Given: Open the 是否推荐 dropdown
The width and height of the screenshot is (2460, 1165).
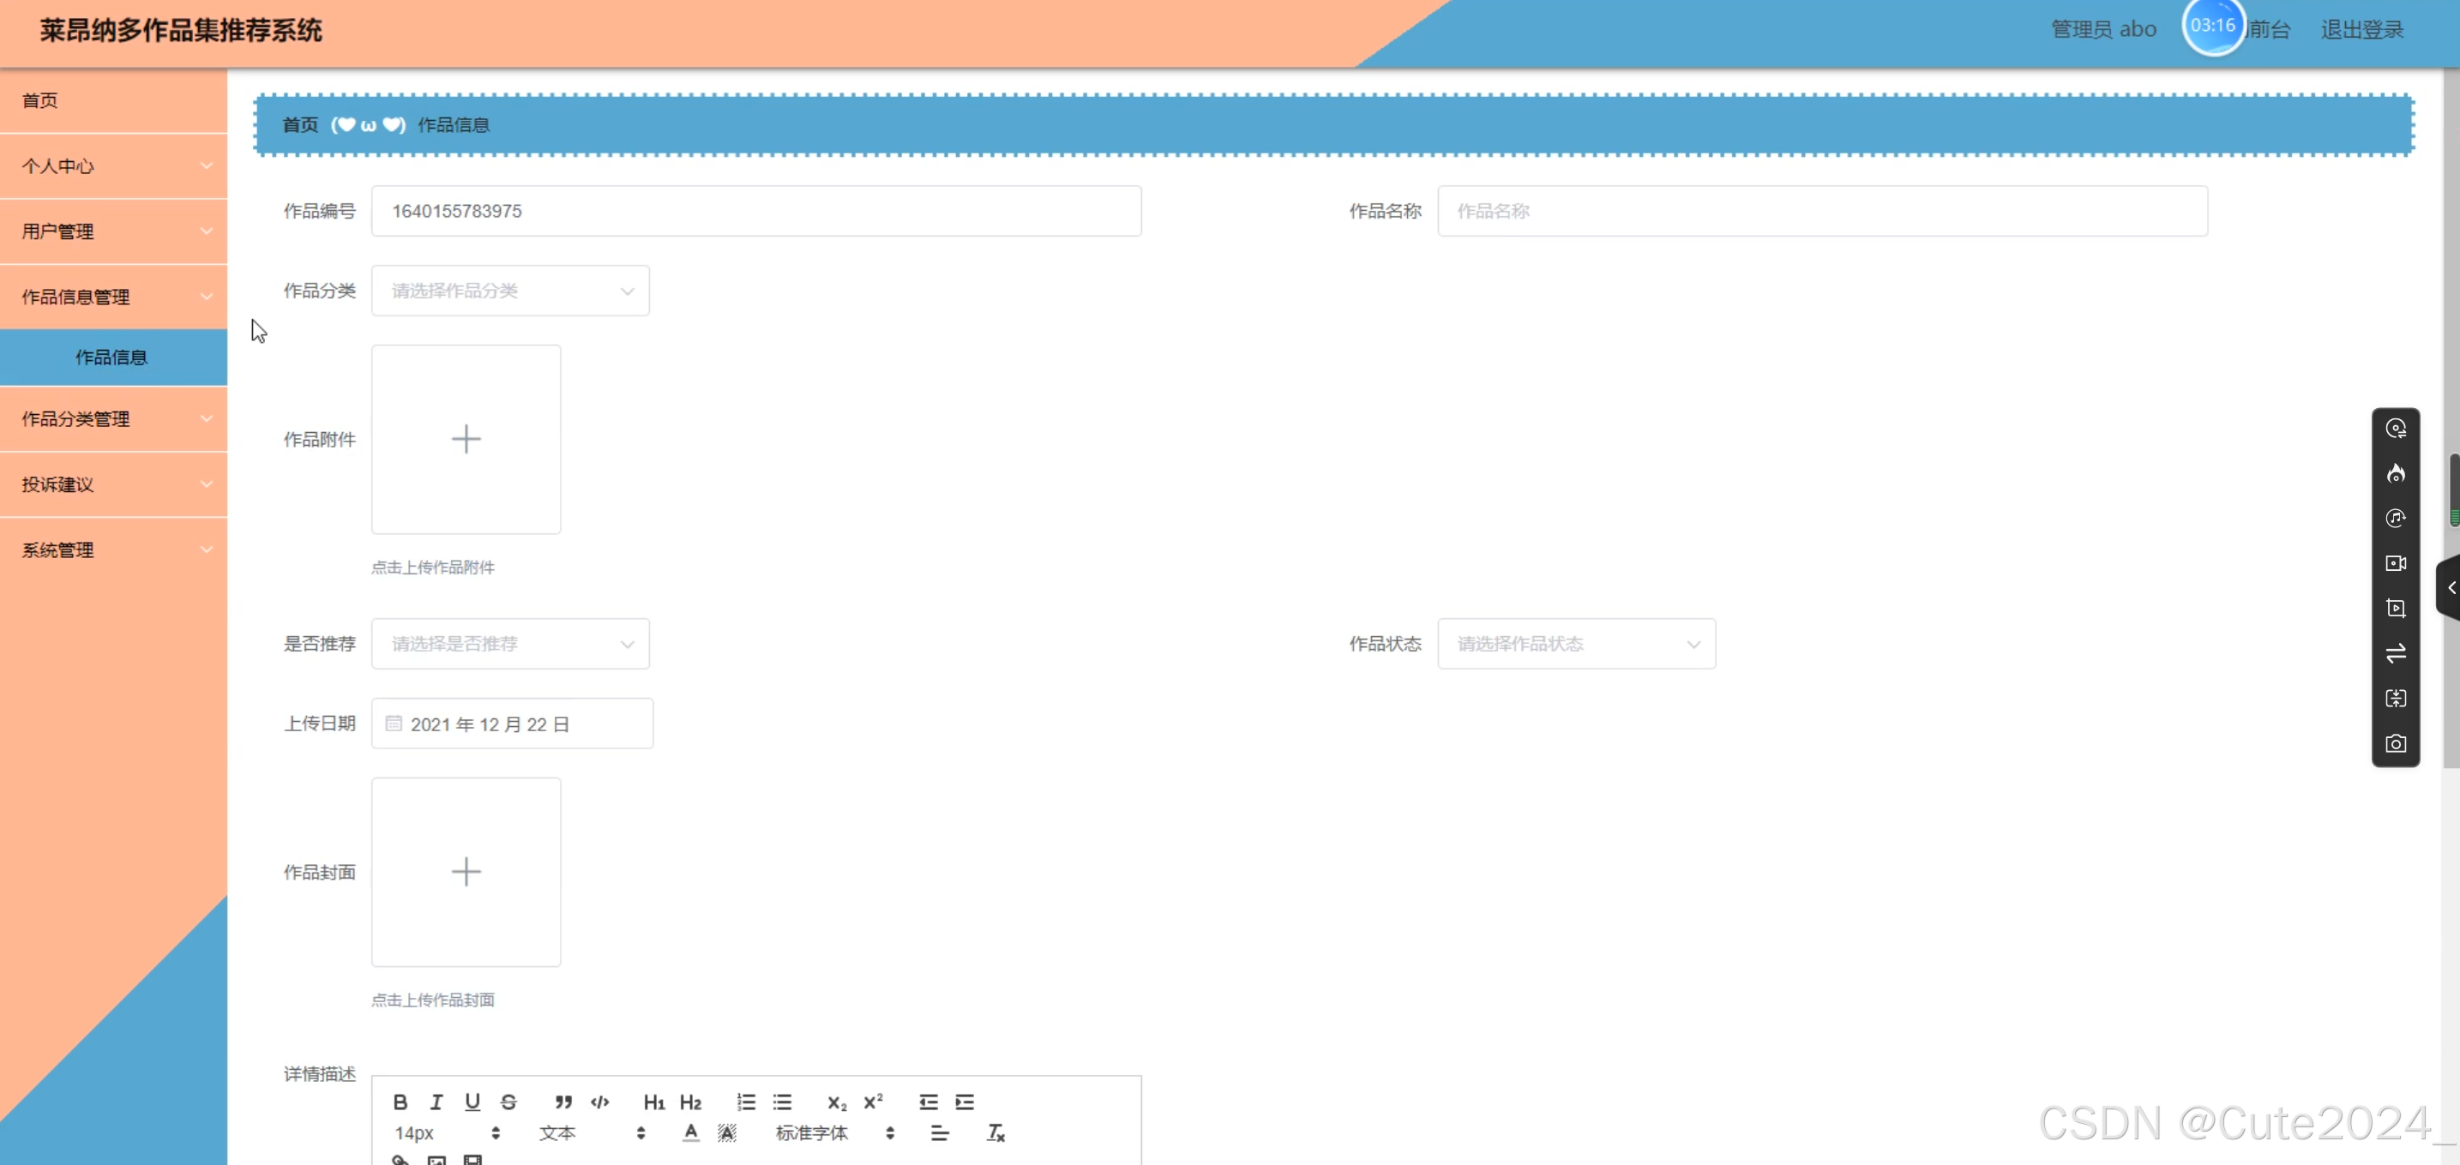Looking at the screenshot, I should pos(510,644).
